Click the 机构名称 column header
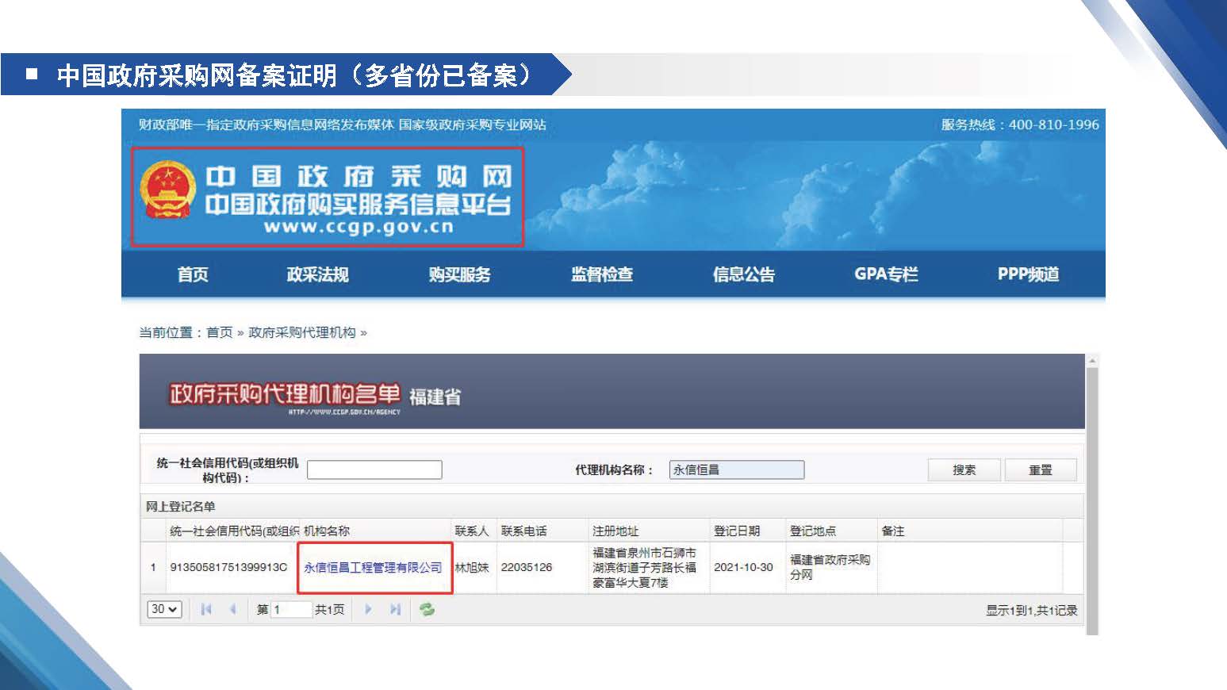The image size is (1227, 690). click(376, 531)
